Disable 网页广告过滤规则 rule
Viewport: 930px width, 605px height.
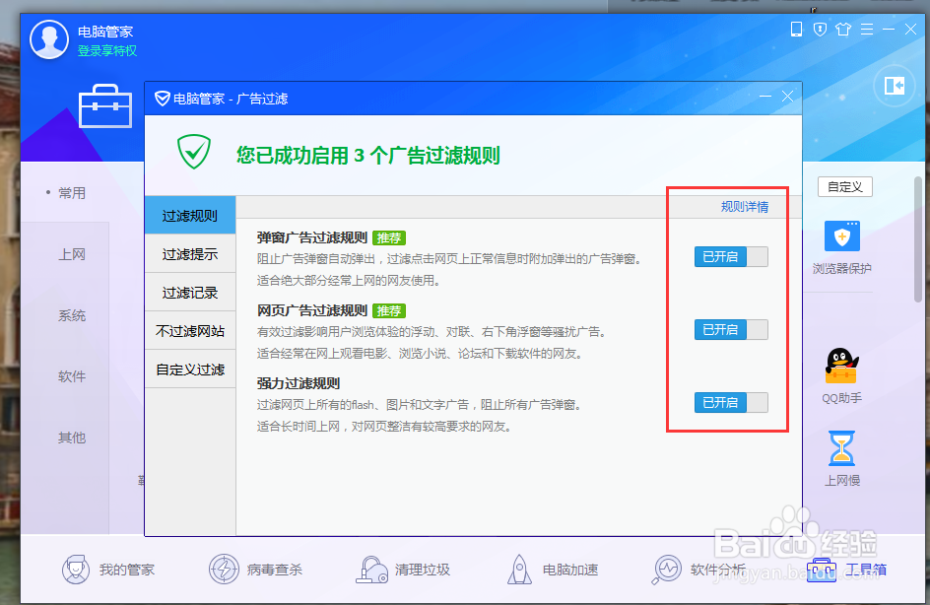[x=730, y=329]
